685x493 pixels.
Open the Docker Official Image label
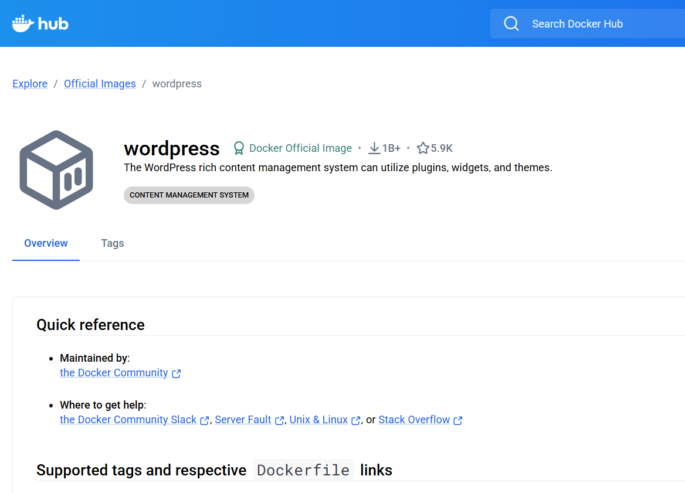point(300,148)
